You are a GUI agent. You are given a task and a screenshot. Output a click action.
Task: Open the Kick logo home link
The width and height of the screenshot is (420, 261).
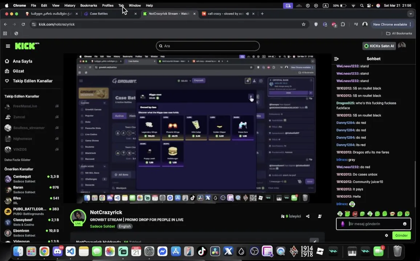(26, 46)
